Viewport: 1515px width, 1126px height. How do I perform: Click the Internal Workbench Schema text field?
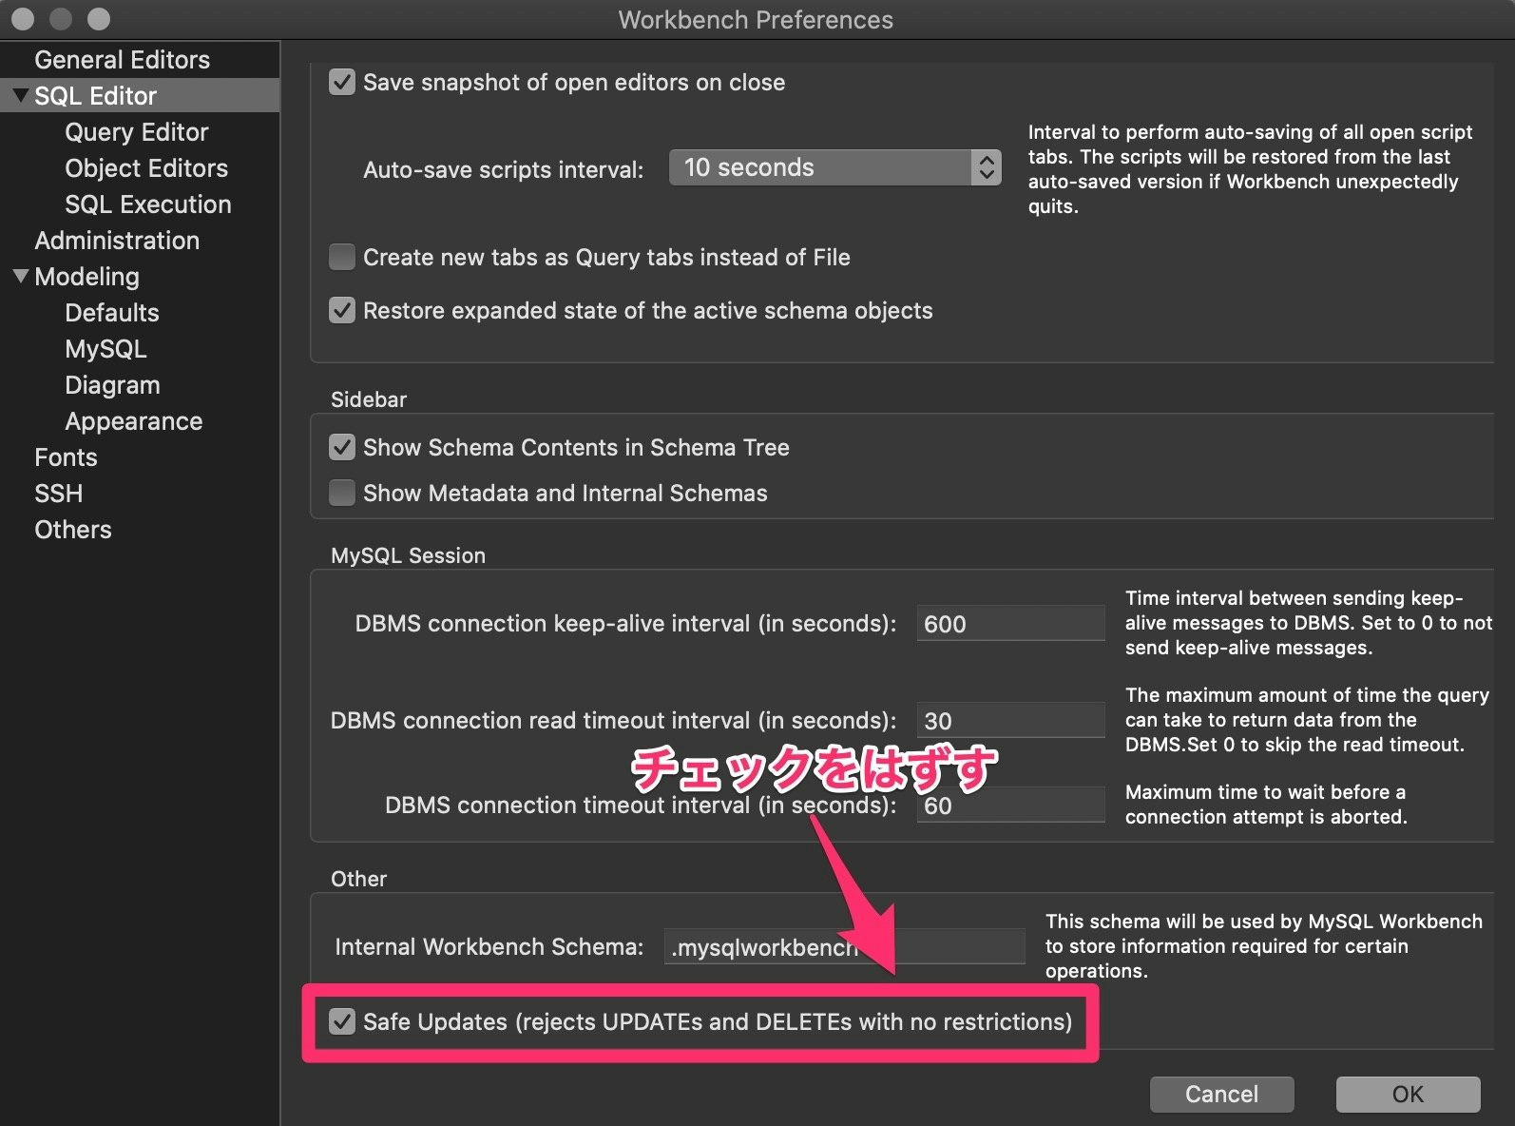[844, 947]
